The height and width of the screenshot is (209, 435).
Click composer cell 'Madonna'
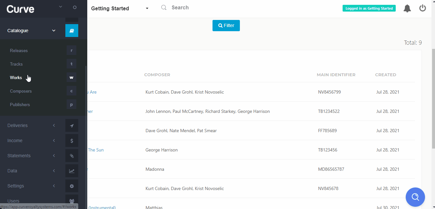155,169
